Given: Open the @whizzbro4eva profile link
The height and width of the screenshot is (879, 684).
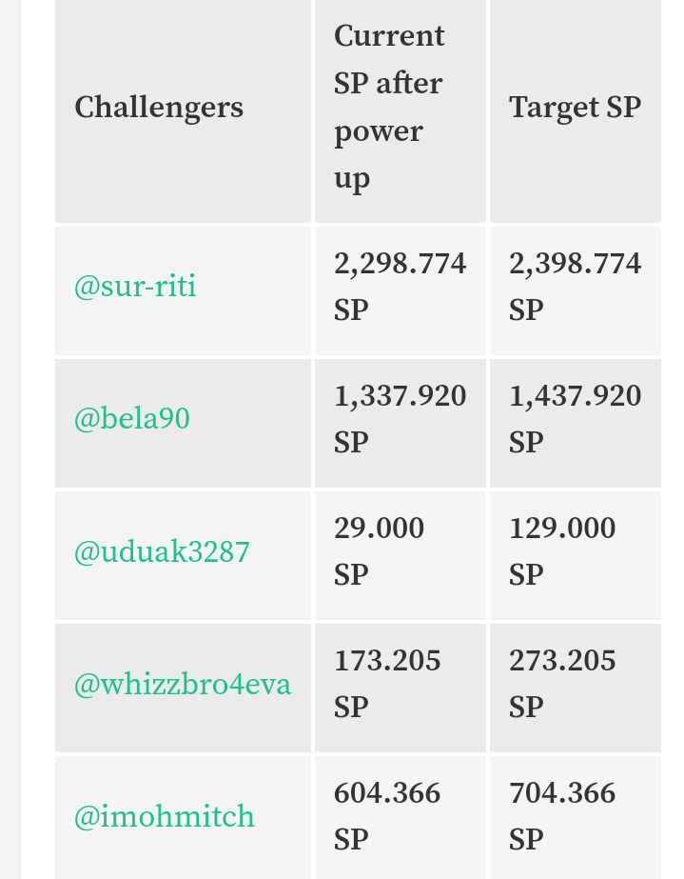Looking at the screenshot, I should coord(183,684).
